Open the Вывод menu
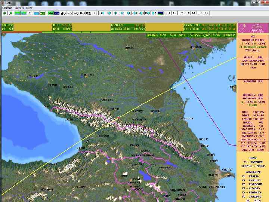Screen dimensions: 269x202 tap(29, 8)
